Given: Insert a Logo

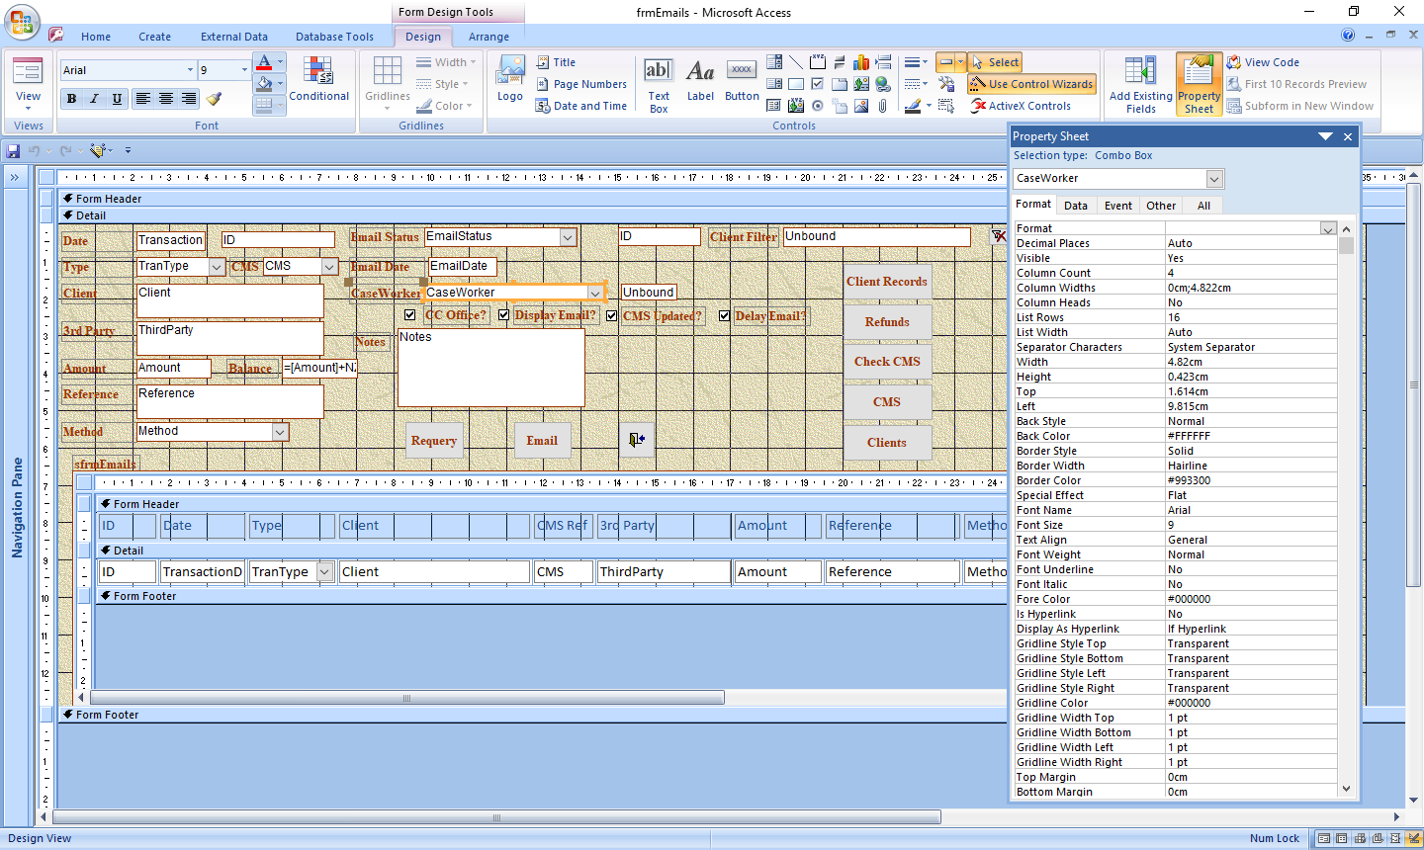Looking at the screenshot, I should [x=510, y=79].
